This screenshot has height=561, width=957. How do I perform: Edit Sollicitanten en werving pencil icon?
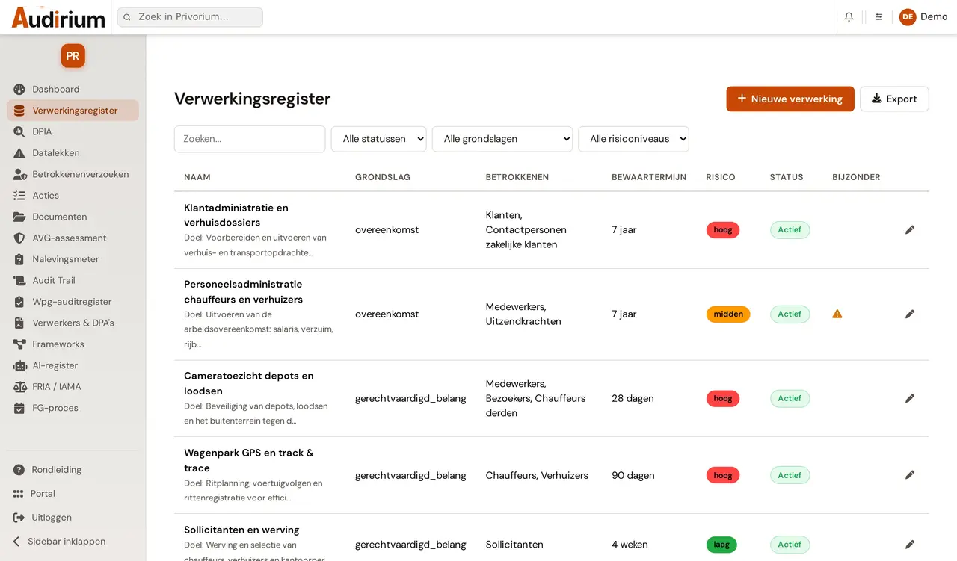910,545
